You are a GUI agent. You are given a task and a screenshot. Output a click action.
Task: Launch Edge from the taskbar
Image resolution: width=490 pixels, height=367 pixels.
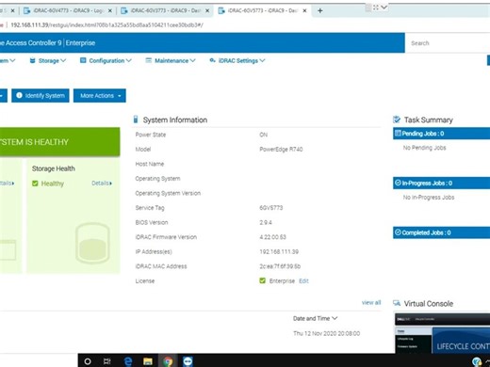(x=128, y=361)
